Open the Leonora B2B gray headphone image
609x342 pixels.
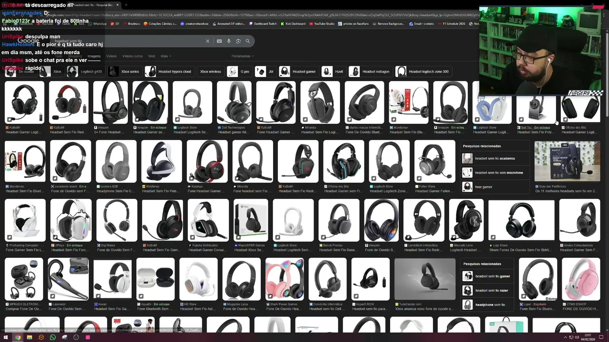point(116,161)
